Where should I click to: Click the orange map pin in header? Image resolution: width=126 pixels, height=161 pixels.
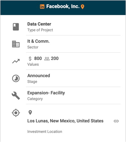[83, 7]
